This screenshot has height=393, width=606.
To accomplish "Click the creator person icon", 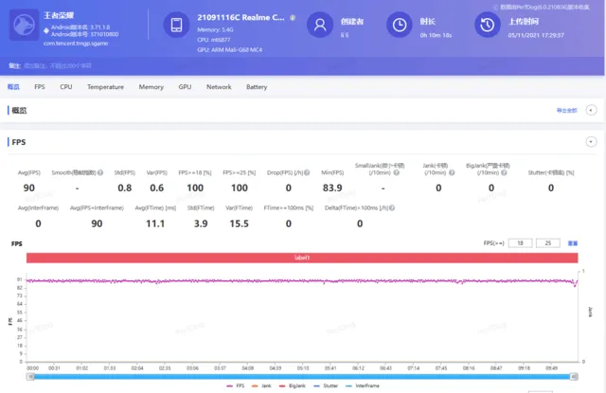I will click(x=322, y=25).
